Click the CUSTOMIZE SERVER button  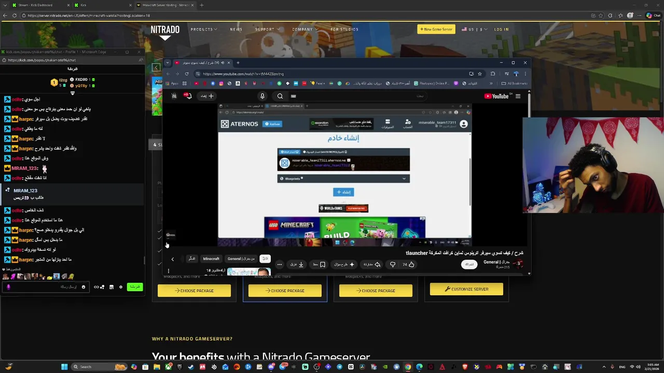[x=466, y=289]
